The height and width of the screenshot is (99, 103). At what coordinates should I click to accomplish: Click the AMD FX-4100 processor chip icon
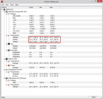pos(6,59)
